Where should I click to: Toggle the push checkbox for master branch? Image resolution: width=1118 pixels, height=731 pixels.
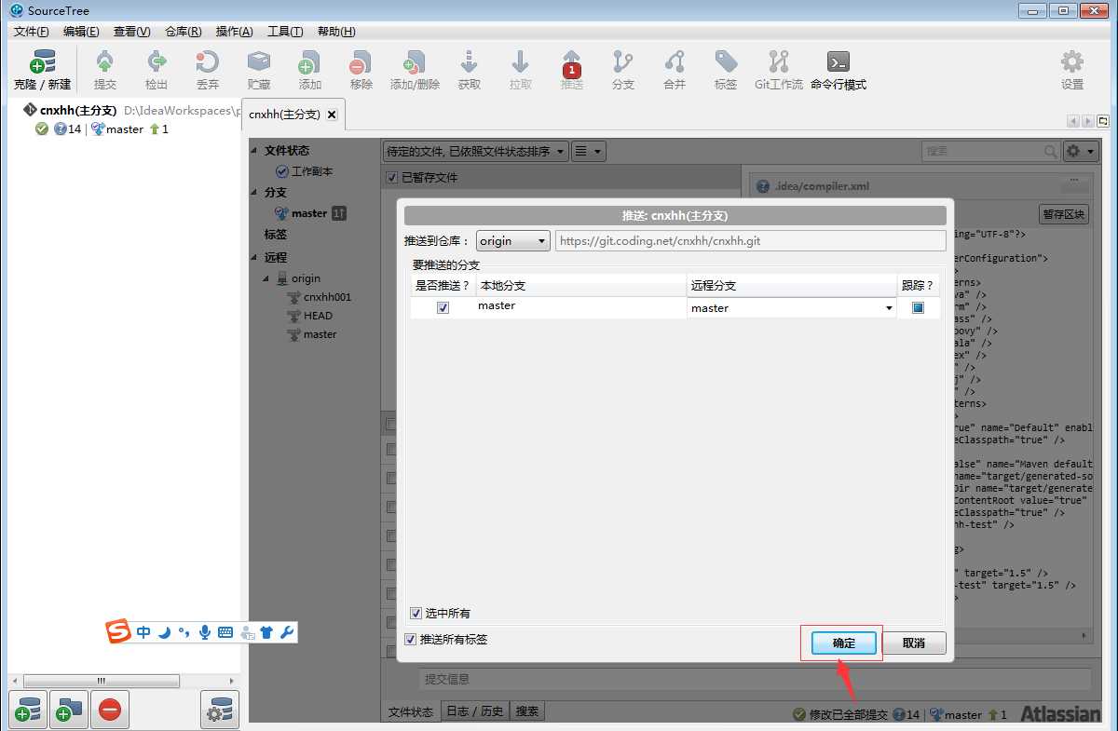pyautogui.click(x=443, y=307)
